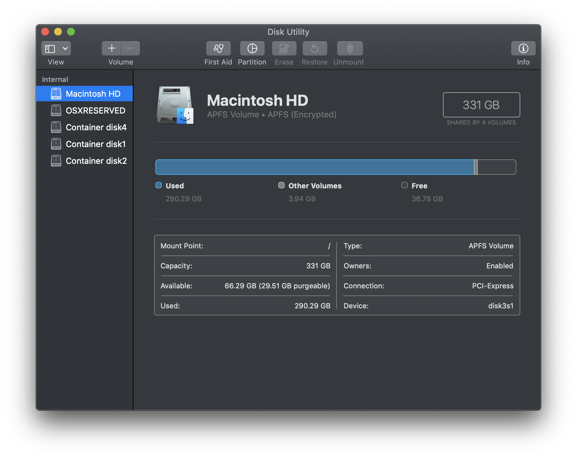Select Container disk2 in the sidebar
The width and height of the screenshot is (577, 458).
tap(84, 161)
